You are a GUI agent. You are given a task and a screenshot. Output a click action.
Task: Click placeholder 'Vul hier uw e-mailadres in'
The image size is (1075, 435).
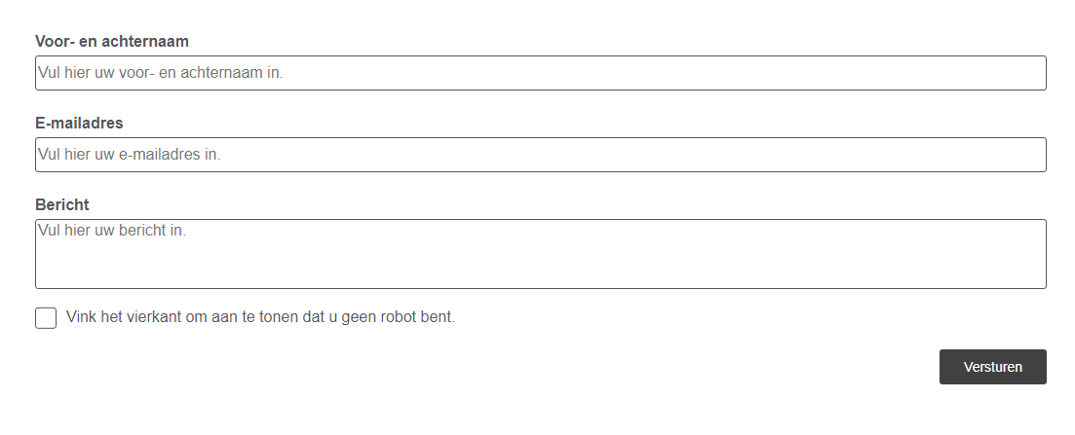(x=130, y=155)
